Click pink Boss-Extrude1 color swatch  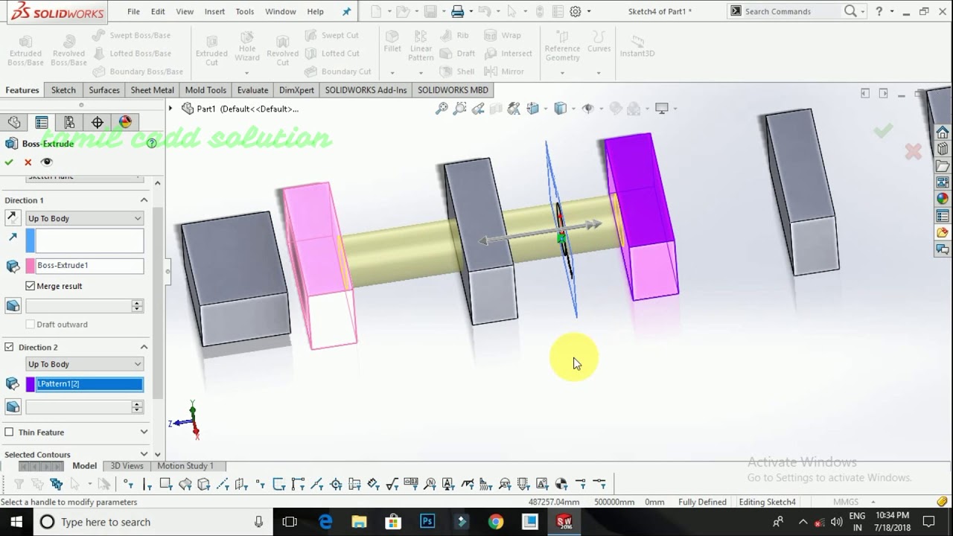pyautogui.click(x=31, y=266)
